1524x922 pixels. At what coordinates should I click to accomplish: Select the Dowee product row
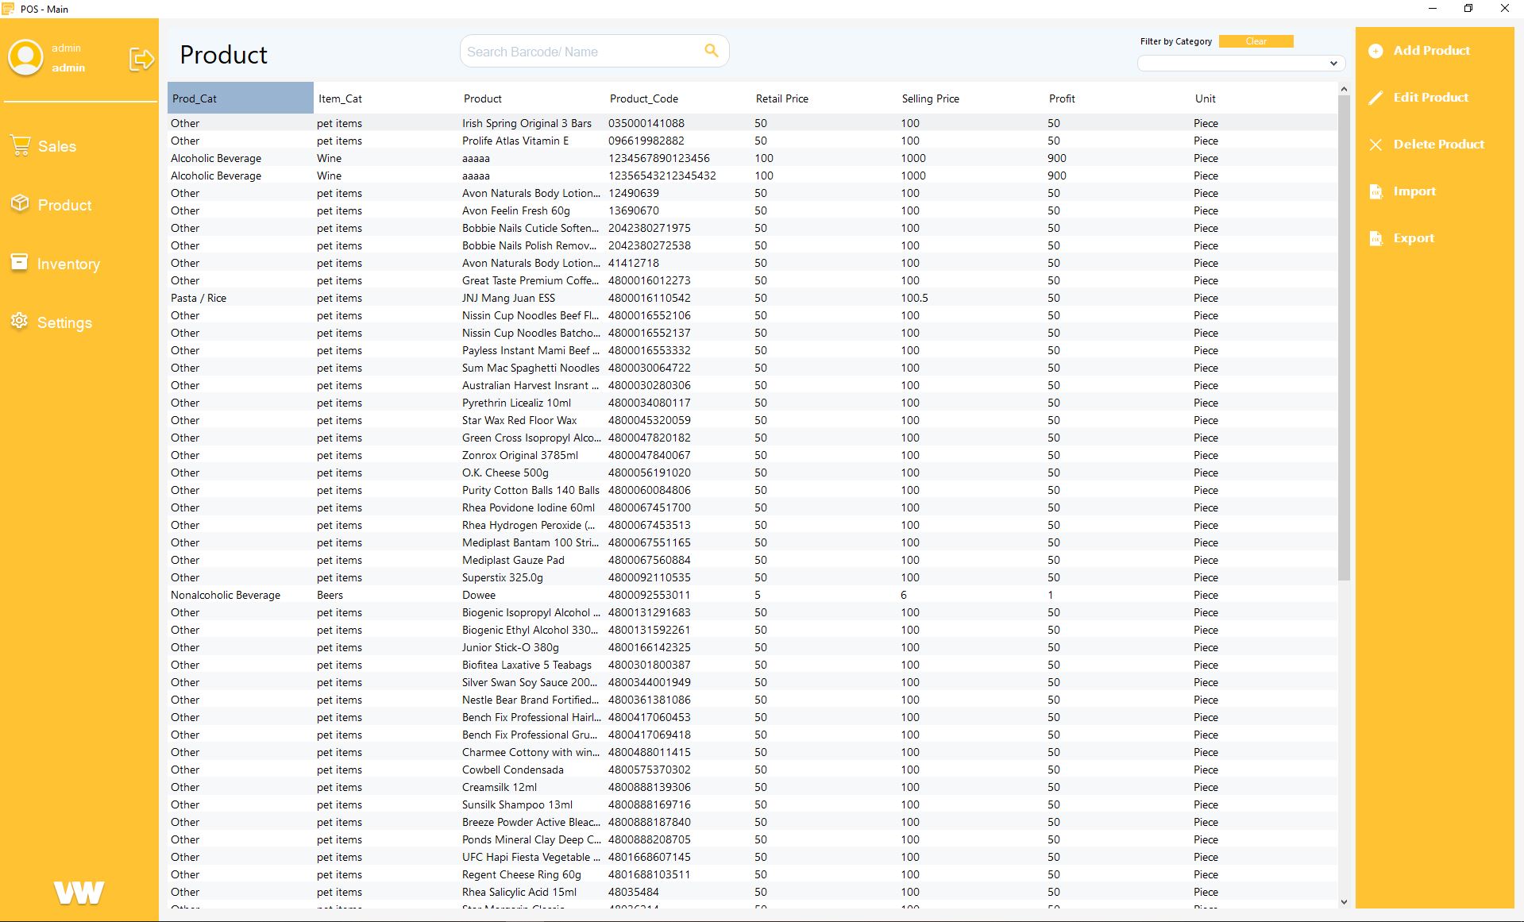coord(479,595)
